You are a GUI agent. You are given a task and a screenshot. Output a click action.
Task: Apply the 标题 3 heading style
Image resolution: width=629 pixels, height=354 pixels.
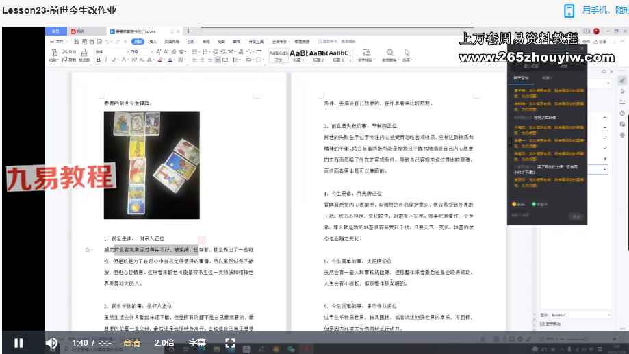(x=338, y=55)
